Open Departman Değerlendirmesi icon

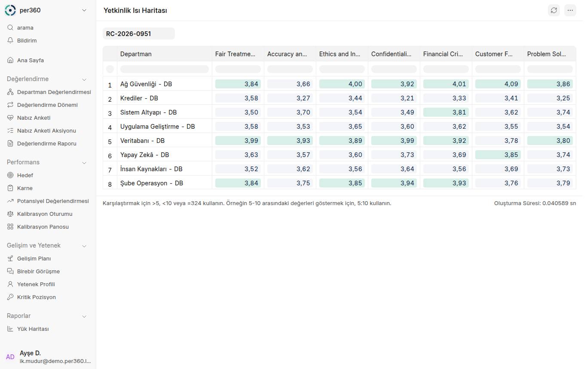point(10,92)
